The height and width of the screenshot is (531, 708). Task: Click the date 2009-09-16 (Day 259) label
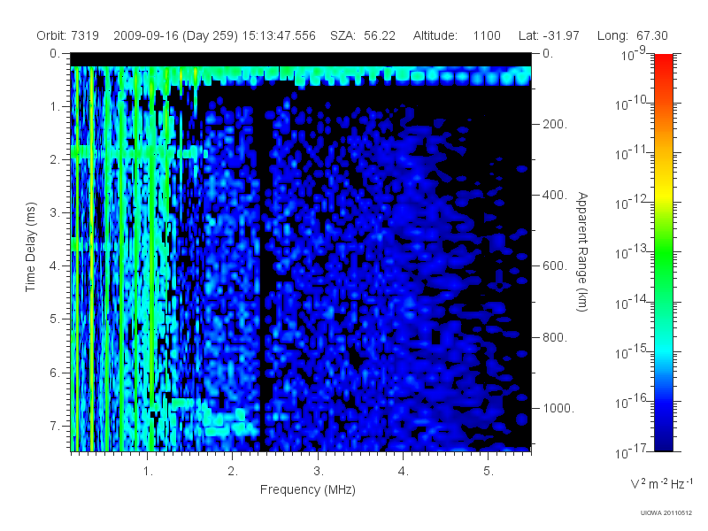point(175,35)
